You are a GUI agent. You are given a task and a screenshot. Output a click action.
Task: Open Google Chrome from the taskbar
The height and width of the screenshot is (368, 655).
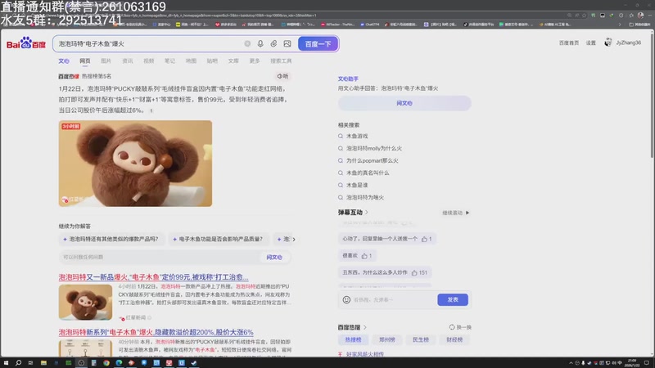(x=106, y=363)
